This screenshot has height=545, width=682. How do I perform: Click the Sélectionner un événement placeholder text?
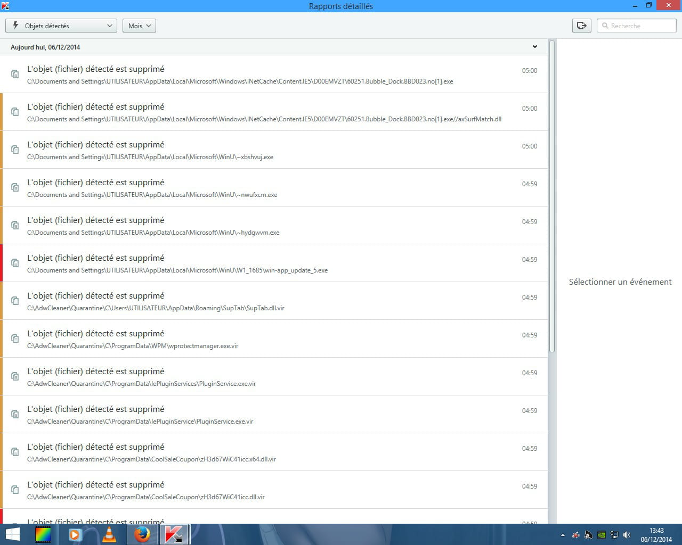(620, 282)
